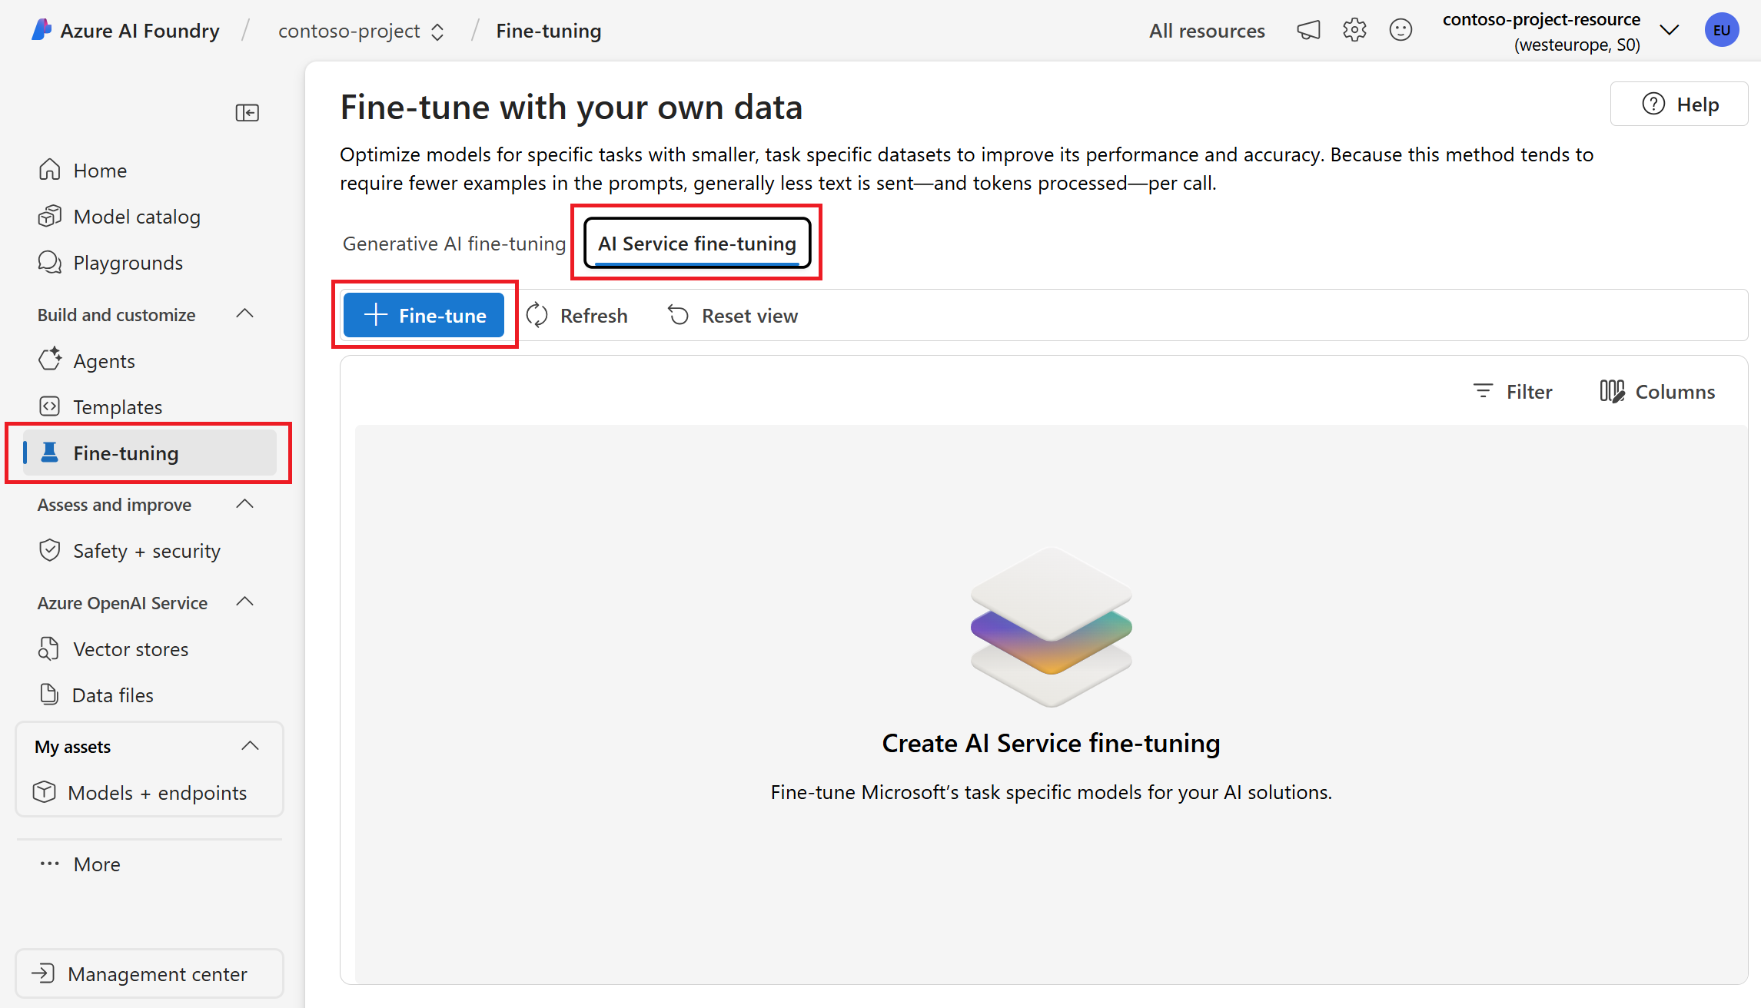Go to Playgrounds in sidebar
1761x1008 pixels.
click(128, 263)
